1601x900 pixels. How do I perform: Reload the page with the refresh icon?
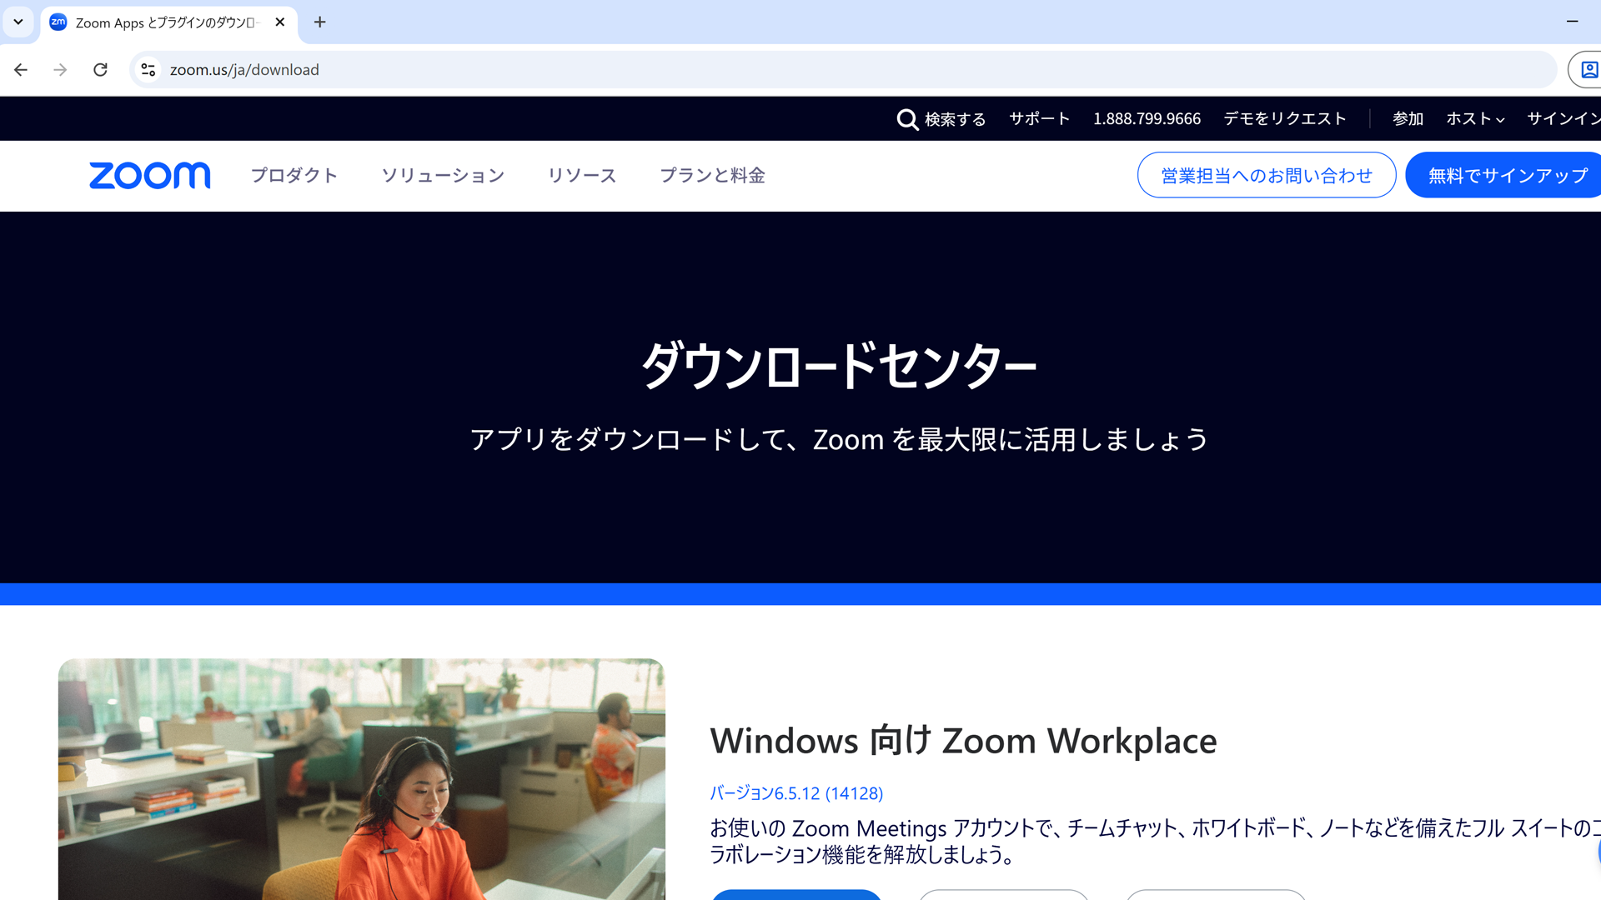[x=100, y=70]
